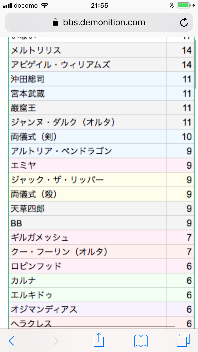Tap the Safari reload page icon
This screenshot has width=198, height=352.
coord(184,22)
